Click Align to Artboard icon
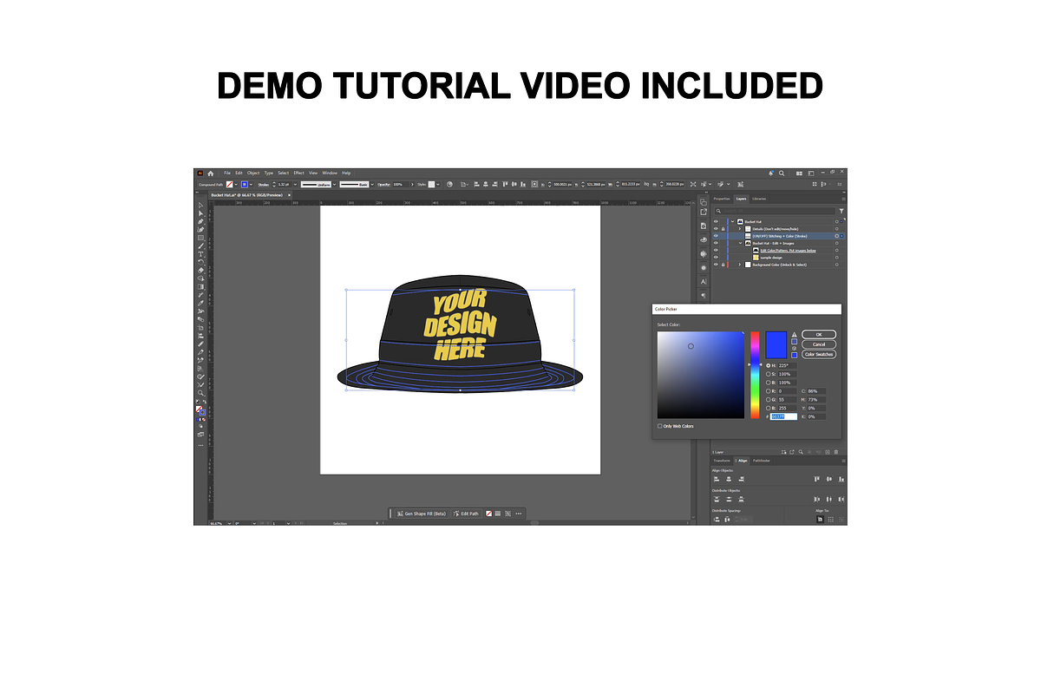The width and height of the screenshot is (1041, 694). point(820,519)
